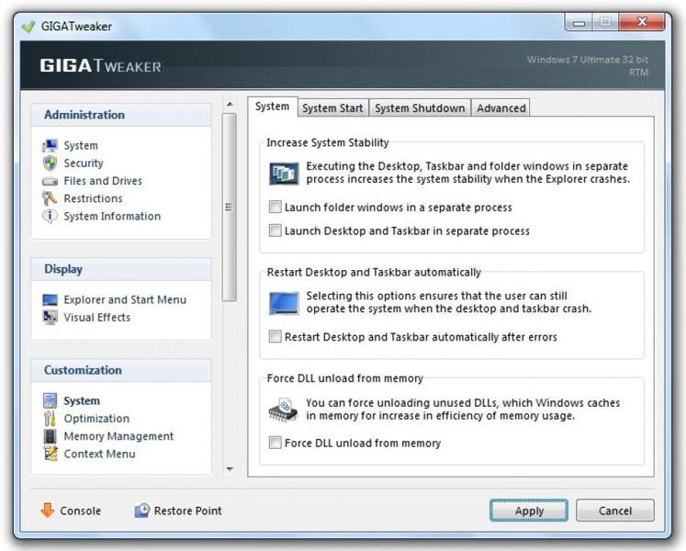Open the System Start tab

pos(333,108)
